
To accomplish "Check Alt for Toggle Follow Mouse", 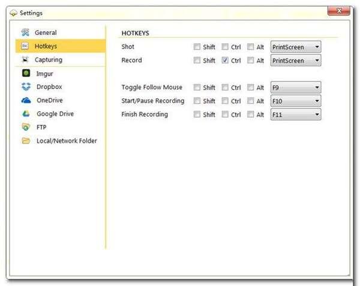I will [250, 88].
